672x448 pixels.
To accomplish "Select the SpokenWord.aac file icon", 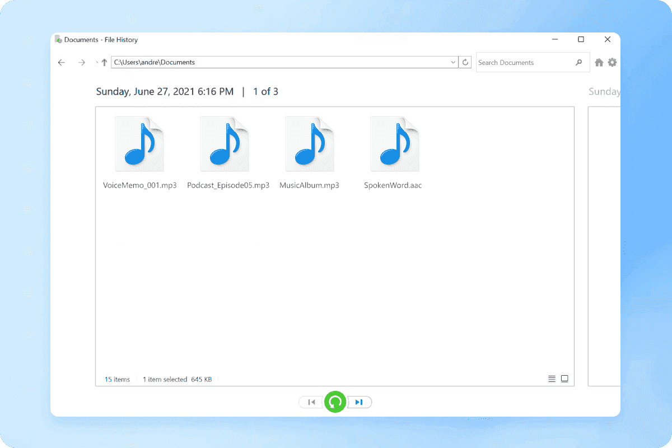I will click(x=395, y=144).
